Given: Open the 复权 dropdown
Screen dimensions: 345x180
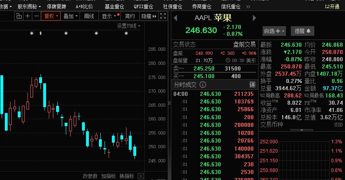Looking at the screenshot, I should click(x=51, y=16).
